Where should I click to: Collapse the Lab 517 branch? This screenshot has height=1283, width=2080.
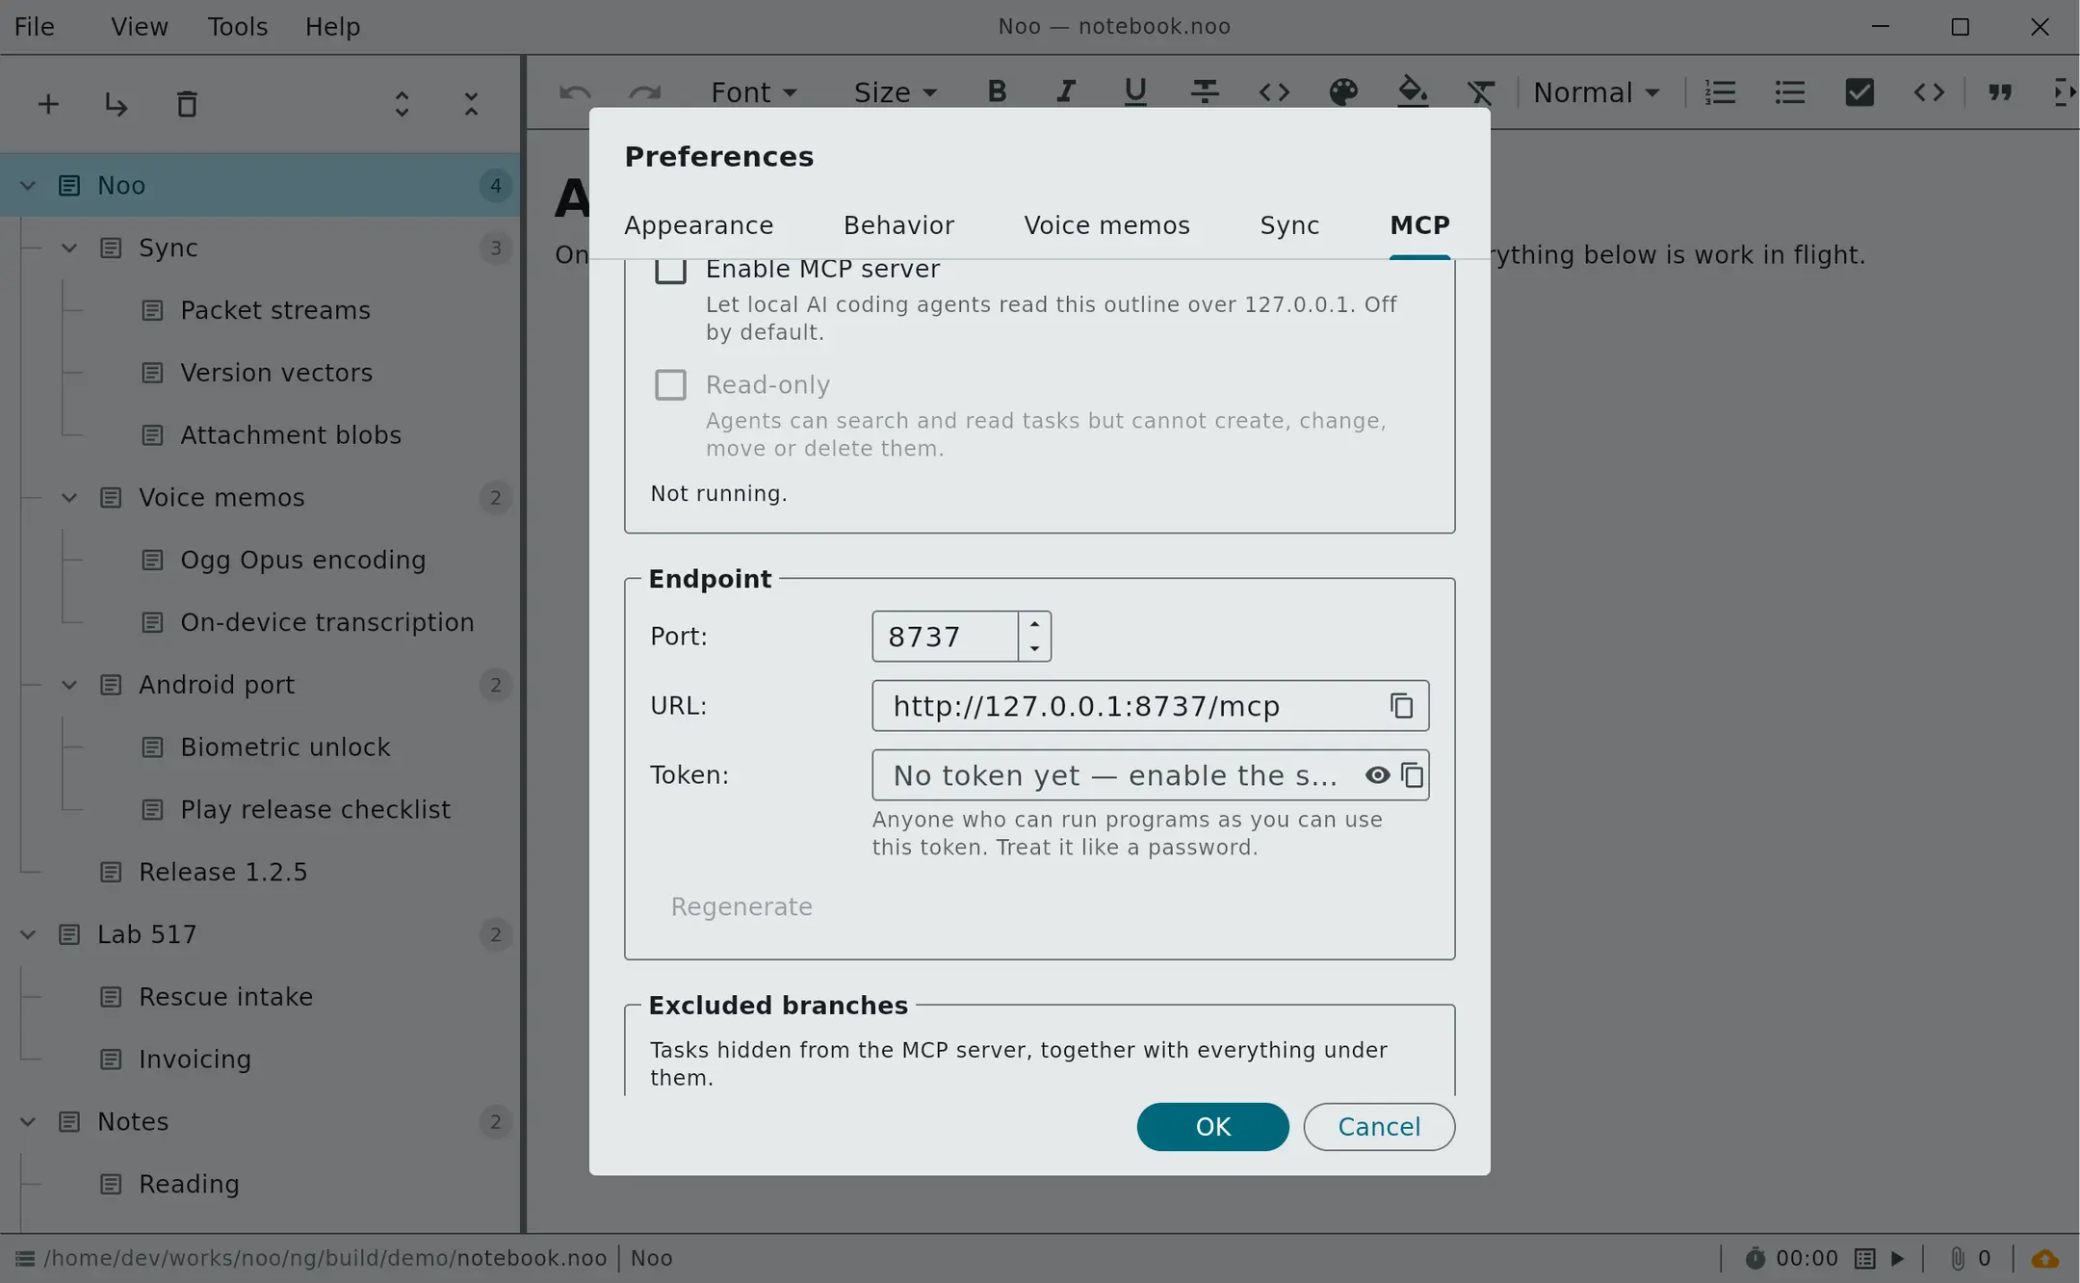(28, 934)
